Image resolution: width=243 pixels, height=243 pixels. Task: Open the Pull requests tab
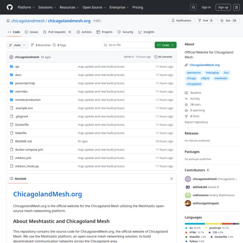[x=57, y=32]
